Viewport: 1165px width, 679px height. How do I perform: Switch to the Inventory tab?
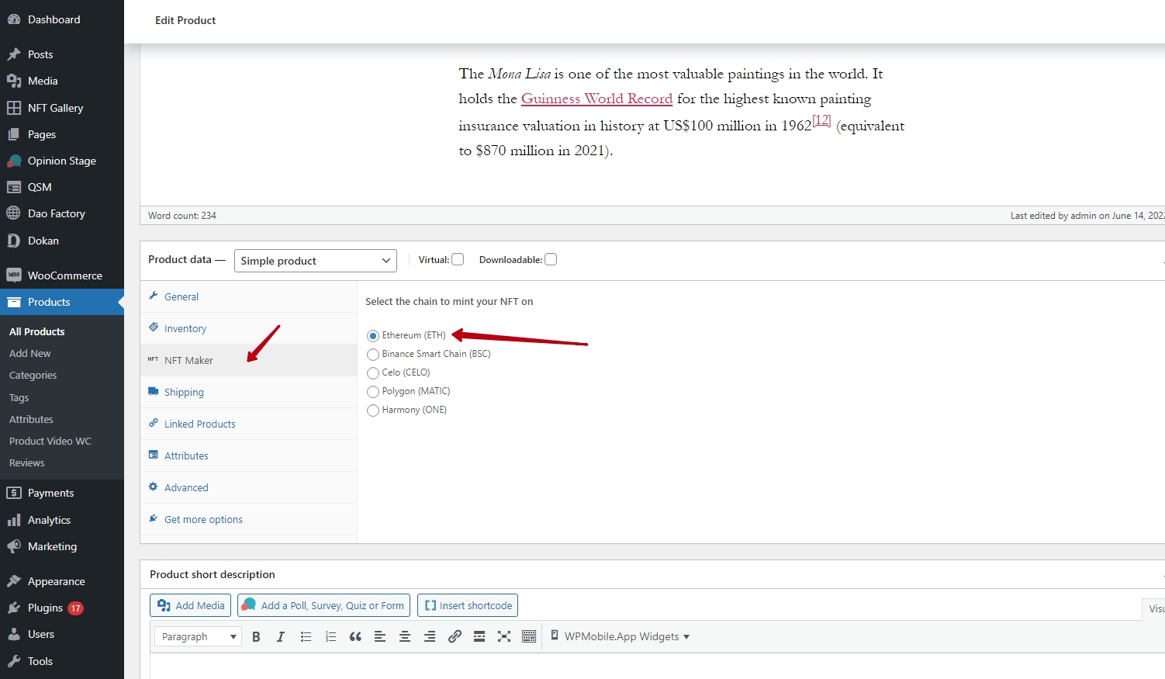[185, 329]
